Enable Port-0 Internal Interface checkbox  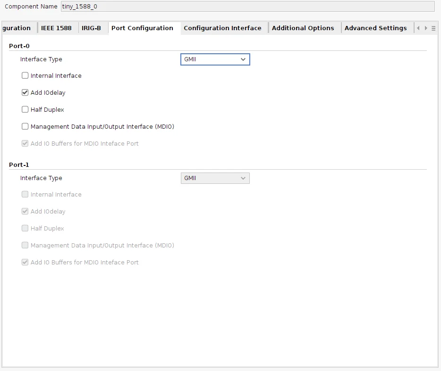point(25,76)
